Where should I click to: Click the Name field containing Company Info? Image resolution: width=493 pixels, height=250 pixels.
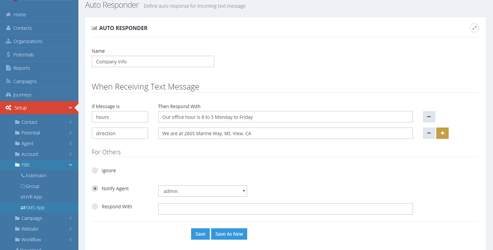click(x=152, y=61)
